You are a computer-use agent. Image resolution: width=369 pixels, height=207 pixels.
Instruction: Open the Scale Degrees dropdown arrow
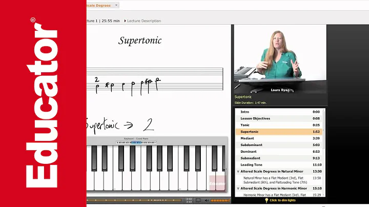pyautogui.click(x=116, y=5)
